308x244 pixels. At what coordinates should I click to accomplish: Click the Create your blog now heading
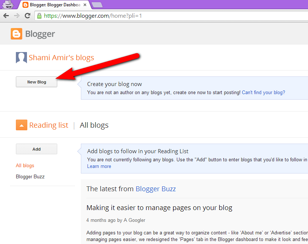(x=114, y=84)
